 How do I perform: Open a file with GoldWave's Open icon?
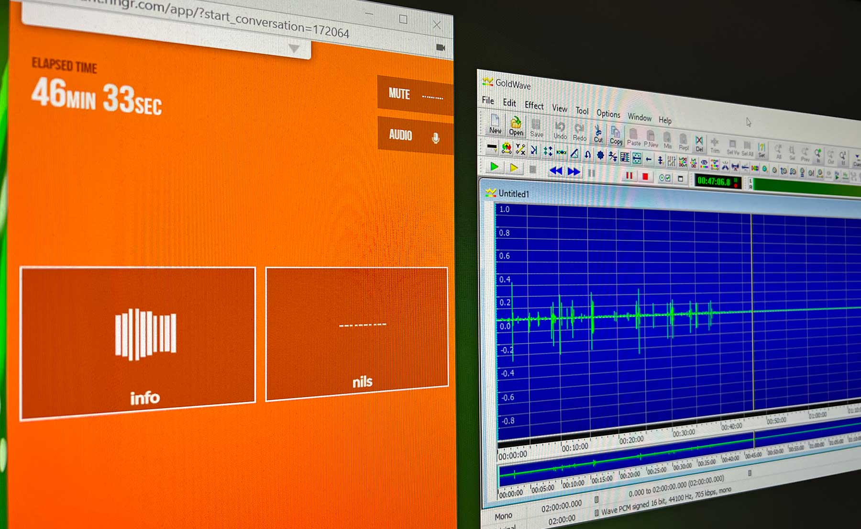click(516, 126)
